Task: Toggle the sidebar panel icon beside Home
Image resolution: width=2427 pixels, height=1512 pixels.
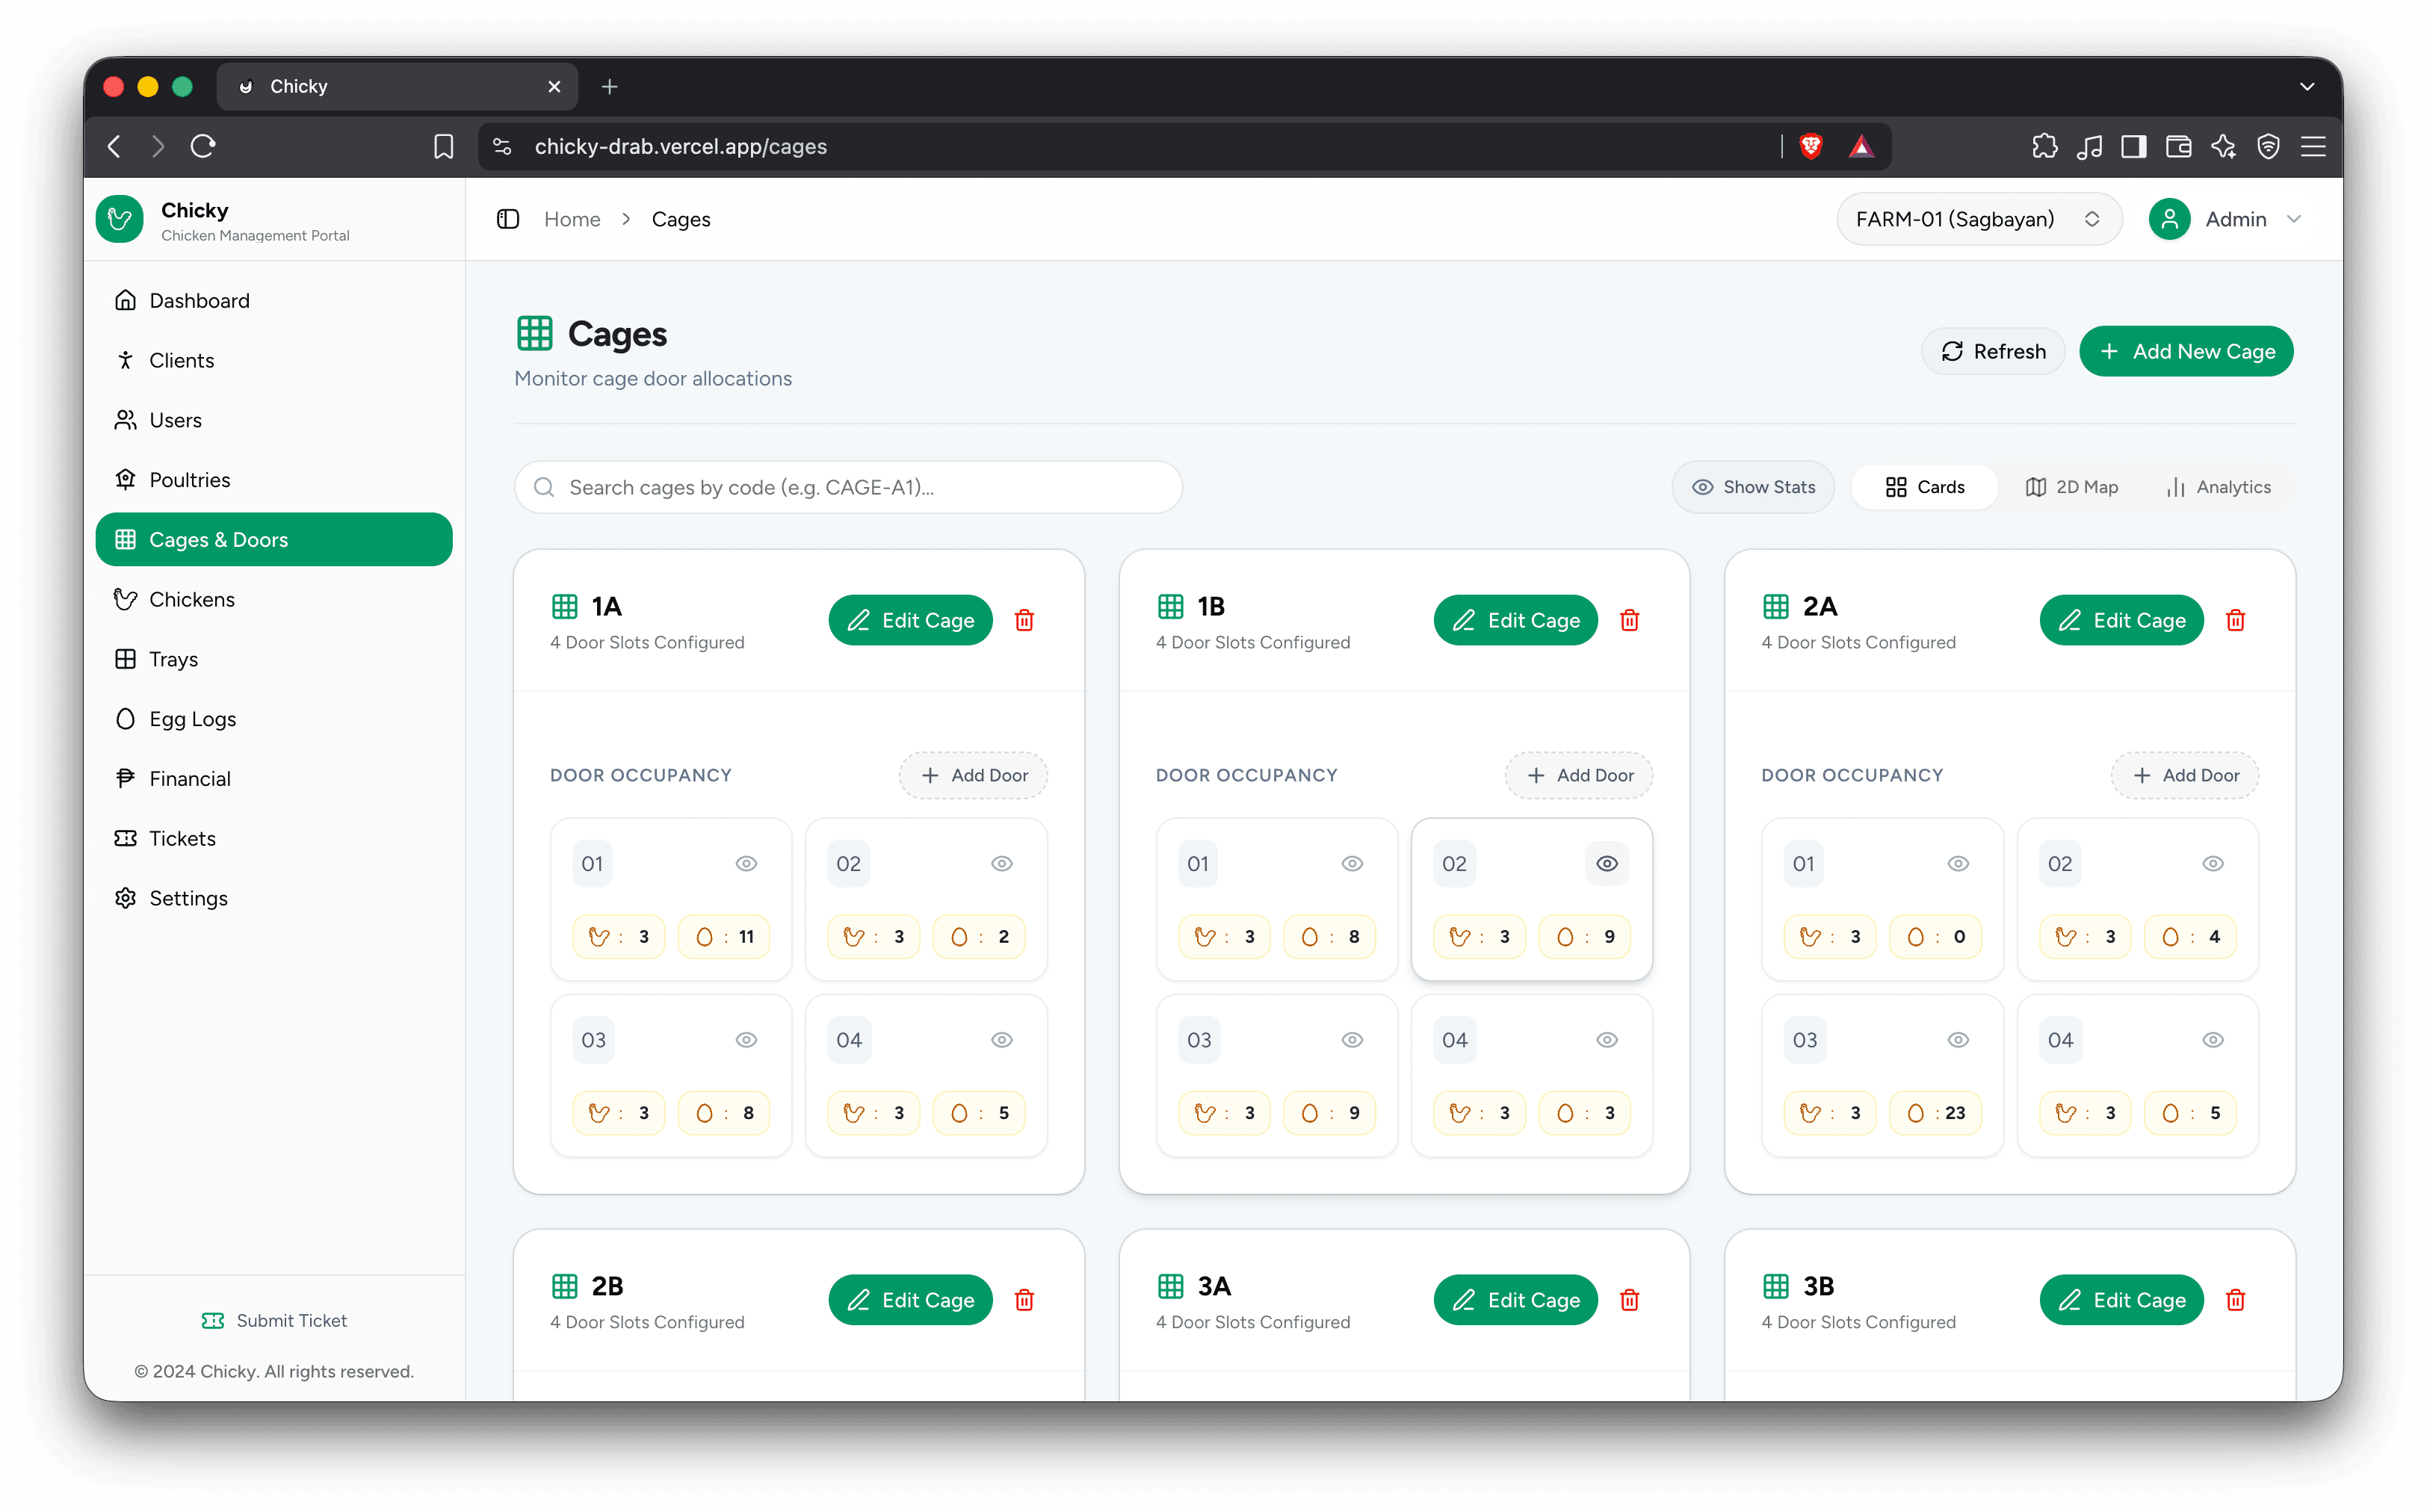Action: [508, 219]
